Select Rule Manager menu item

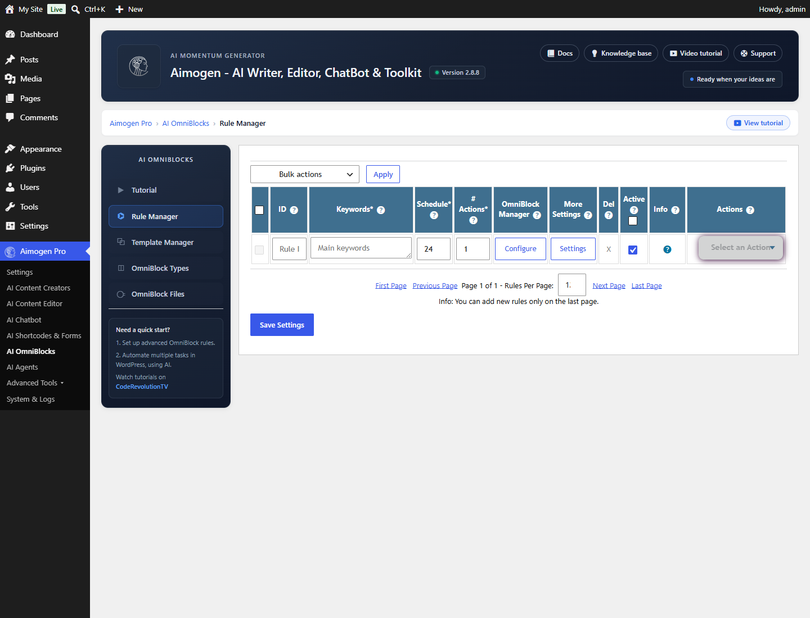click(x=166, y=216)
